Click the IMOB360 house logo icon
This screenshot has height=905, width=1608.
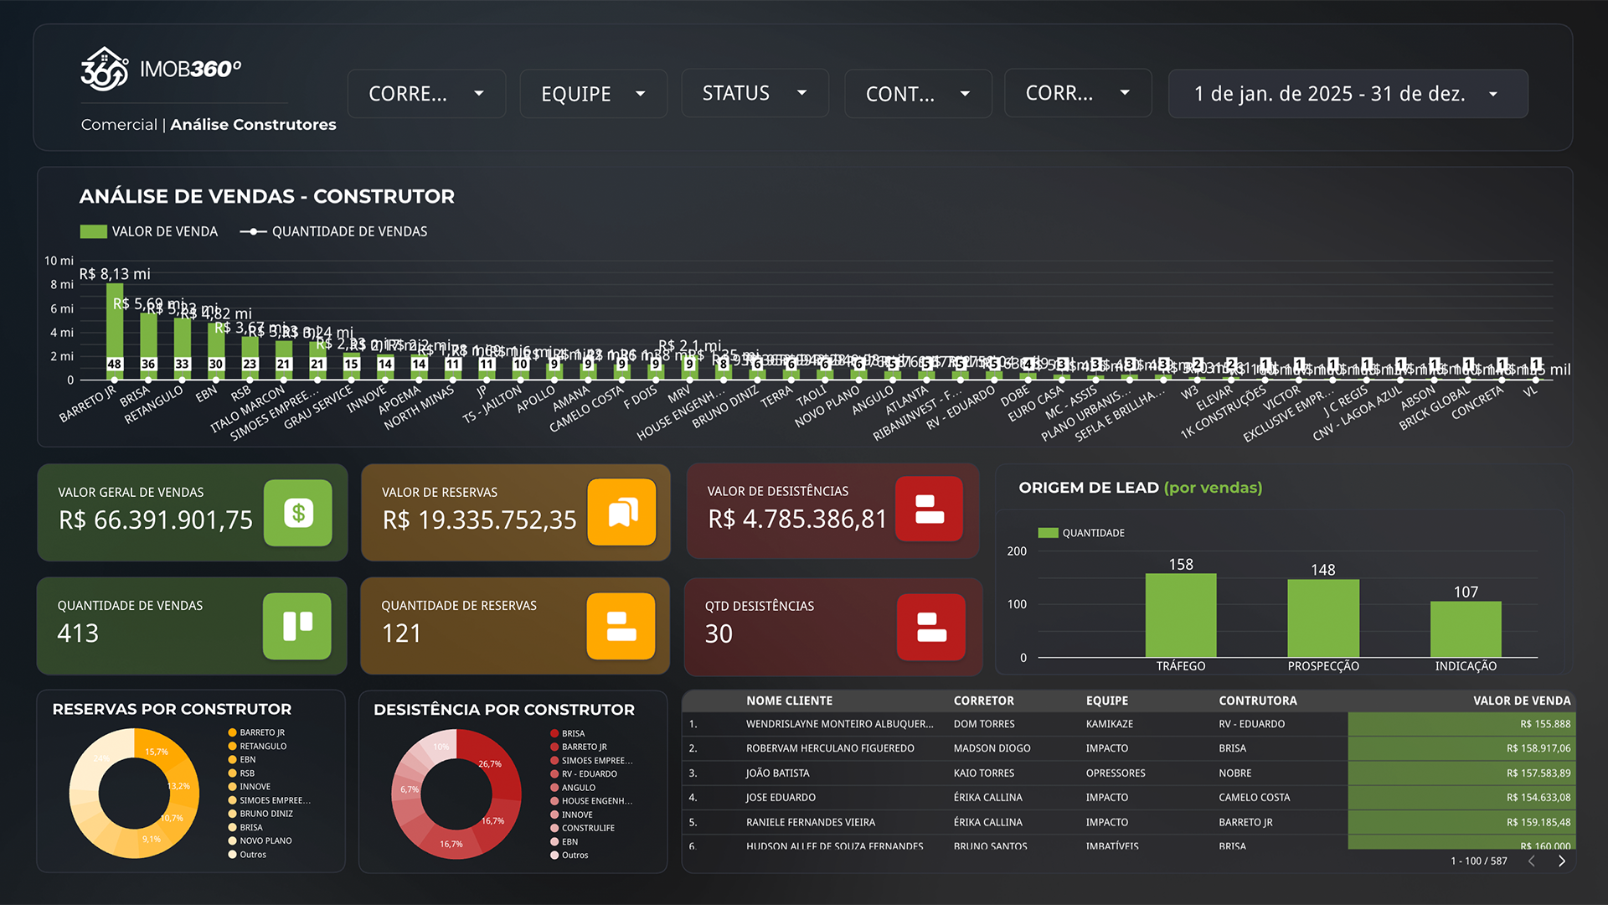(x=104, y=69)
